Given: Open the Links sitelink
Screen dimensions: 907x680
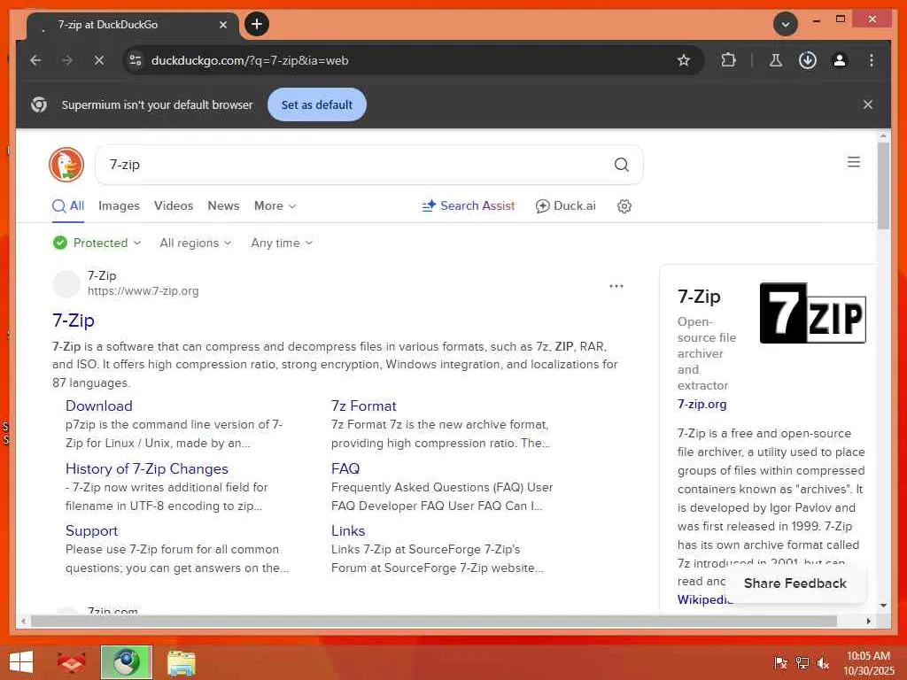Looking at the screenshot, I should coord(348,531).
